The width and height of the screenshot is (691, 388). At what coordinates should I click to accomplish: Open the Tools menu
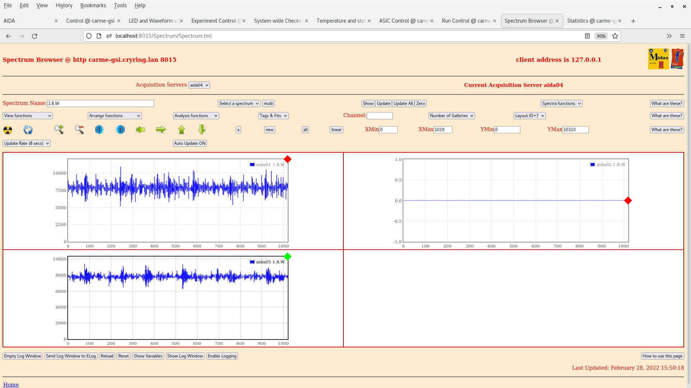point(120,5)
